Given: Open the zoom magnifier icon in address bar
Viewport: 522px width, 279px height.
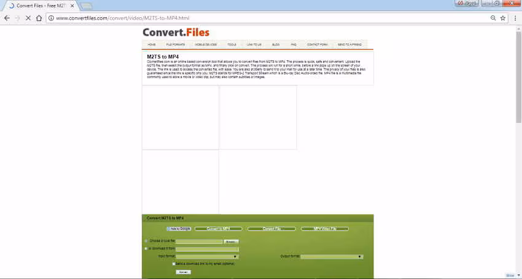Looking at the screenshot, I should 493,18.
